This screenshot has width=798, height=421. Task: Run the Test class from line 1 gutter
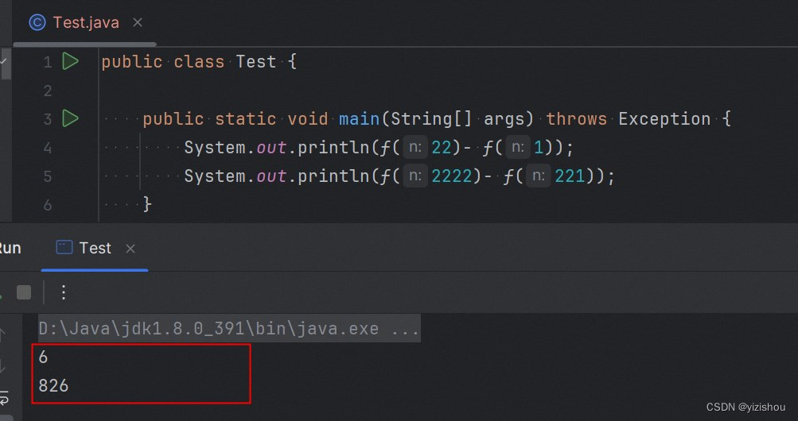[x=70, y=61]
